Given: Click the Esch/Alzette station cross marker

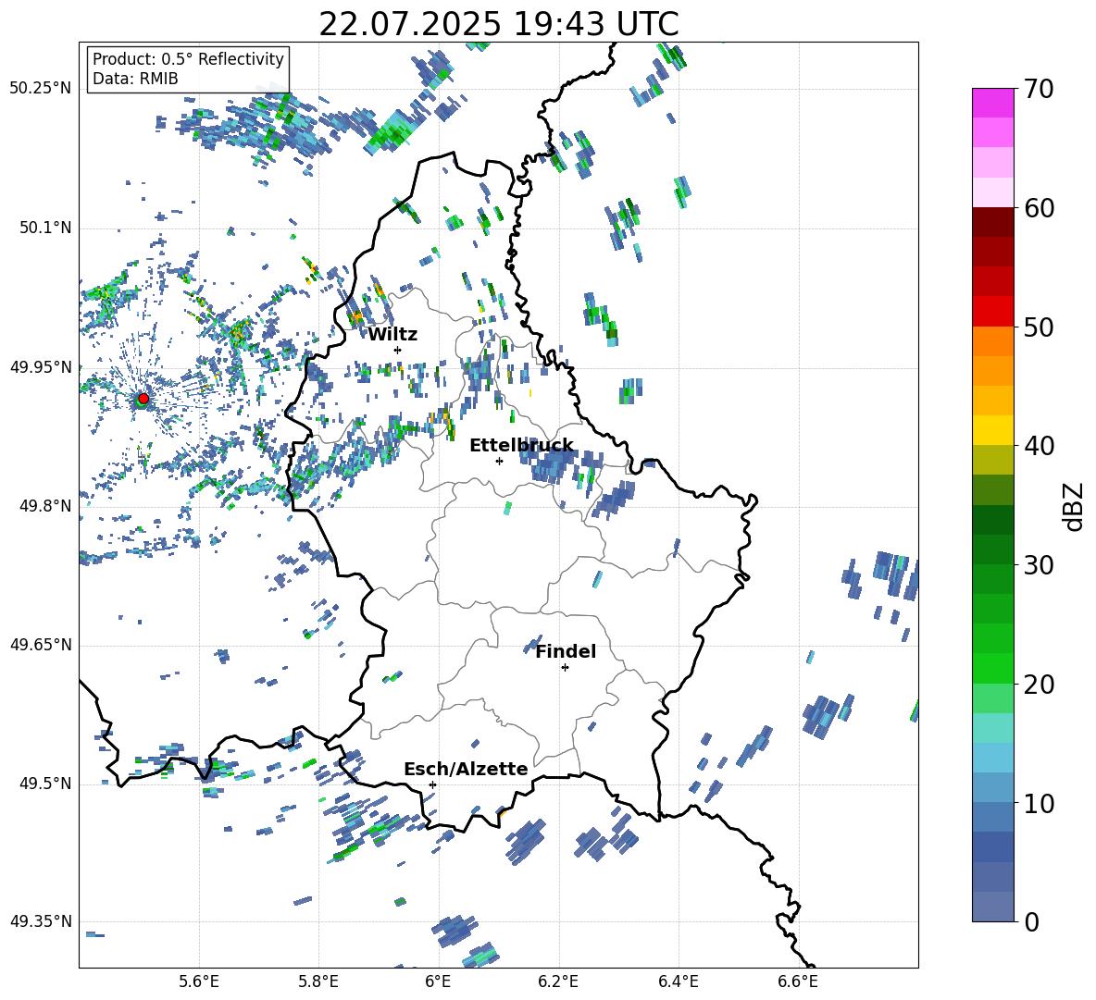Looking at the screenshot, I should click(x=432, y=784).
